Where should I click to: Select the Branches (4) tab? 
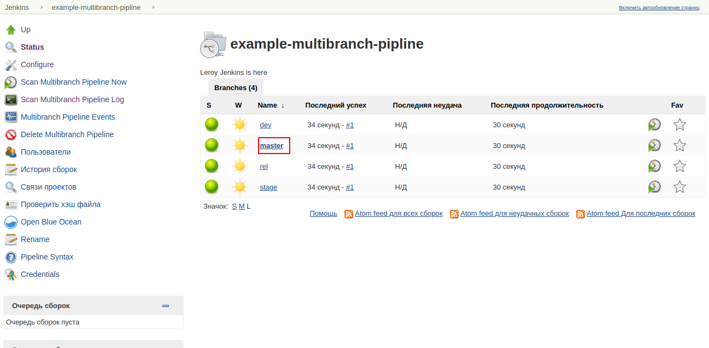pos(236,87)
